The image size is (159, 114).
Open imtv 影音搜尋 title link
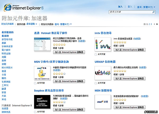(103, 33)
